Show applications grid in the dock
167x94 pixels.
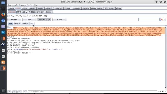pyautogui.click(x=3, y=90)
